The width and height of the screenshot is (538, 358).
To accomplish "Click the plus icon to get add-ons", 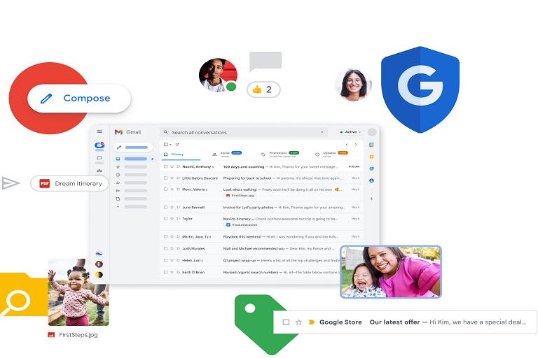I will coord(371,199).
